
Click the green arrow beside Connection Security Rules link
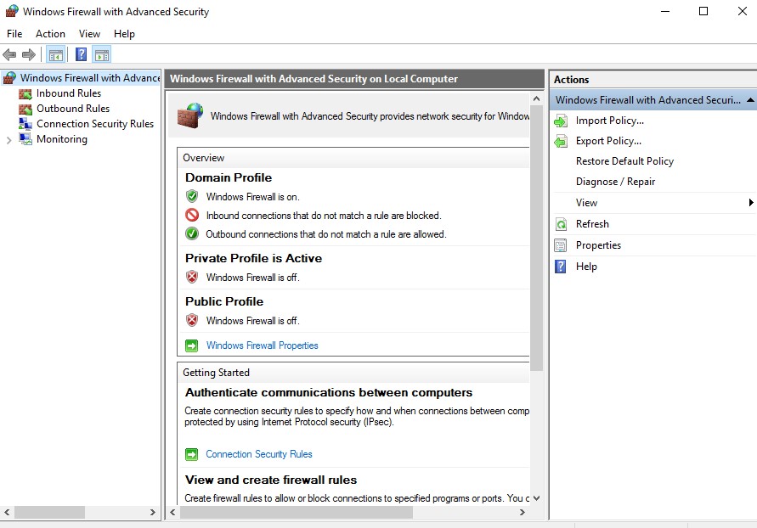192,454
